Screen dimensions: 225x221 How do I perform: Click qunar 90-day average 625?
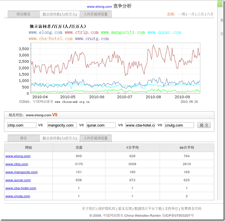(x=187, y=180)
